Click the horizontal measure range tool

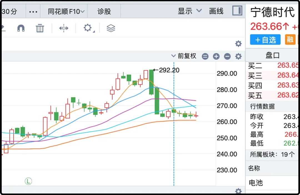tap(64, 28)
